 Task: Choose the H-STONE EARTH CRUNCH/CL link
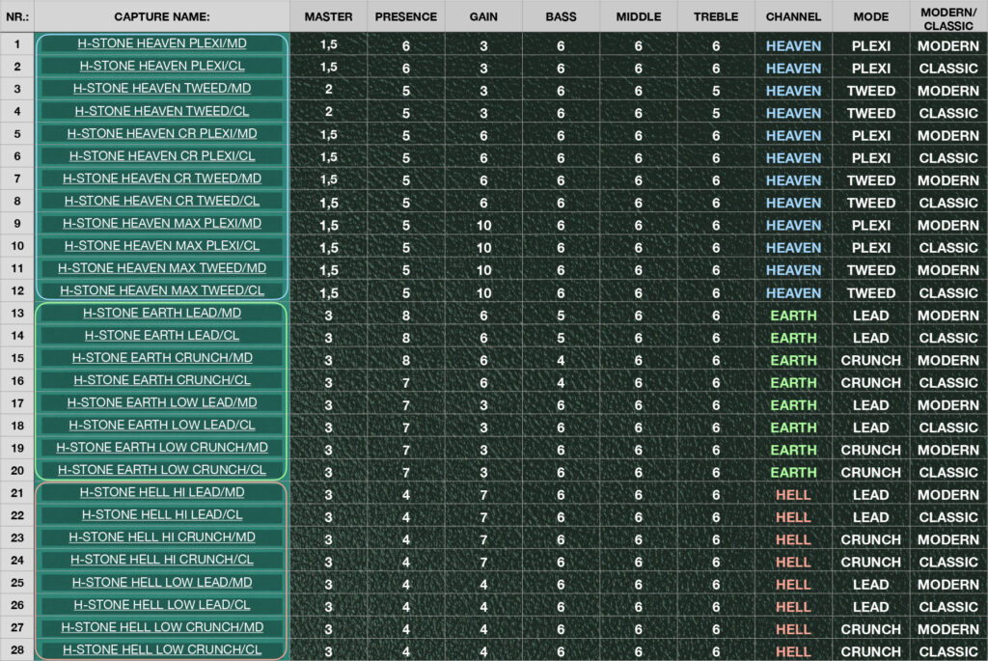click(162, 381)
